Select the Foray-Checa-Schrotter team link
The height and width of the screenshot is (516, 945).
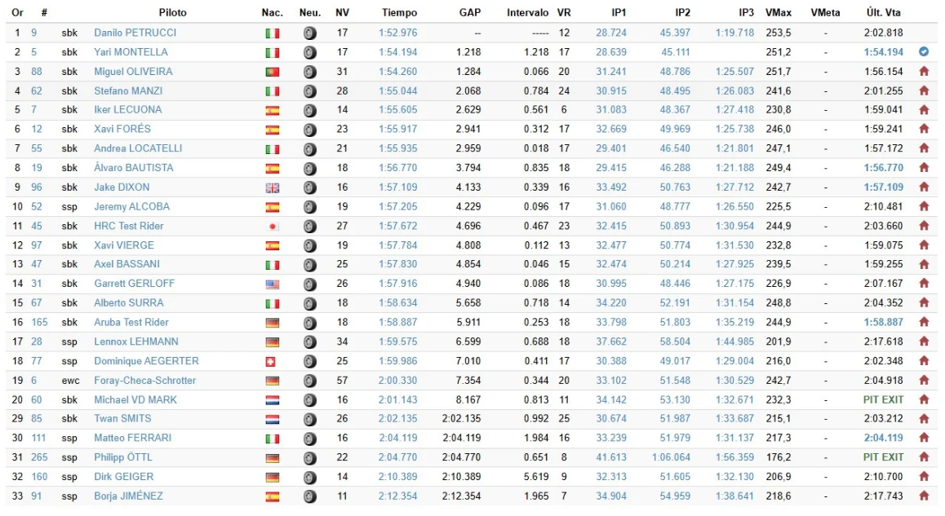tap(144, 381)
